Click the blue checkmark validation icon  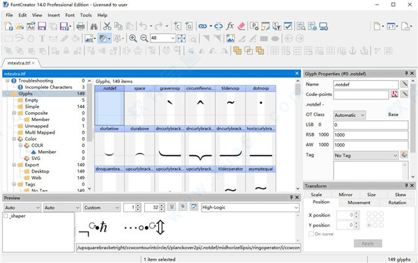288,26
